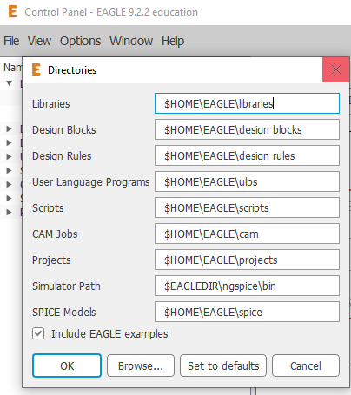This screenshot has height=395, width=351.
Task: Click the Libraries path input field
Action: [247, 103]
